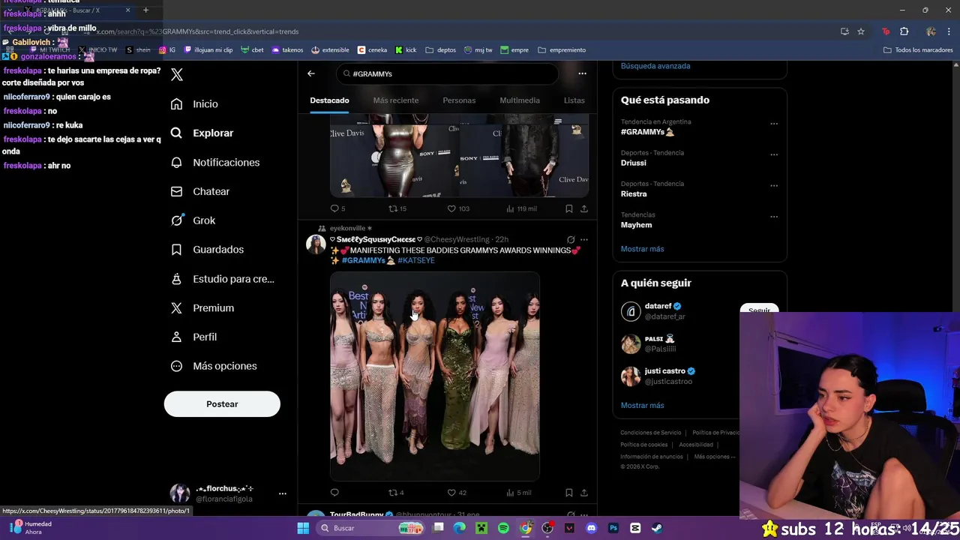Open the KATSEYE group photo
The width and height of the screenshot is (960, 540).
click(x=435, y=376)
